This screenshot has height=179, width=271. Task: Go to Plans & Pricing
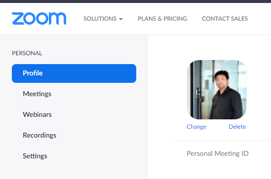pos(162,19)
